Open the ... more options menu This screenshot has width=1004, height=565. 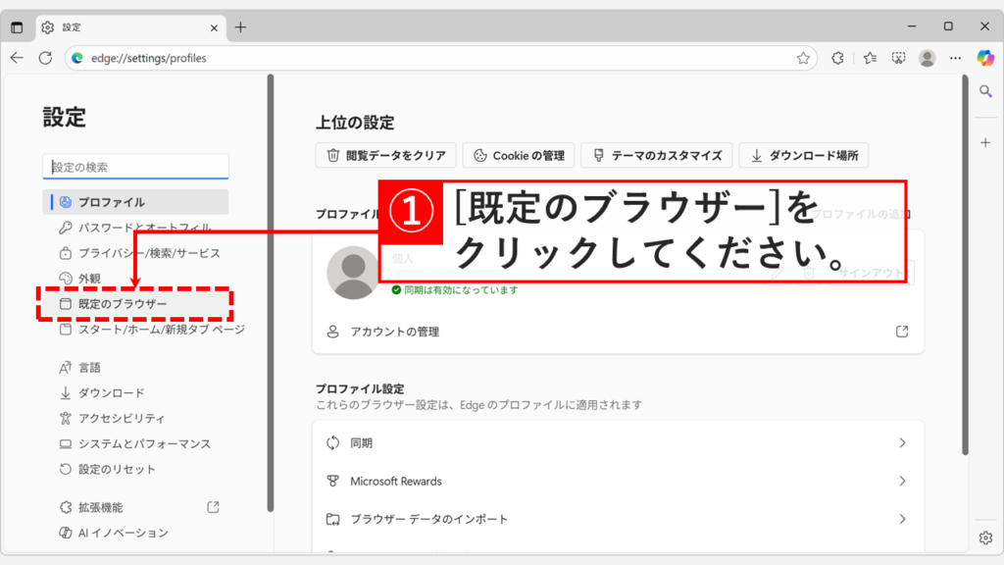[957, 58]
